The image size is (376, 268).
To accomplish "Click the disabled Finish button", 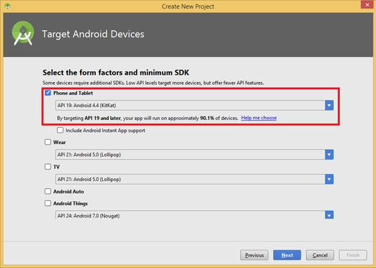I will 352,255.
